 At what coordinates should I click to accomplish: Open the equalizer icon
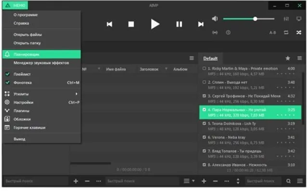point(286,19)
